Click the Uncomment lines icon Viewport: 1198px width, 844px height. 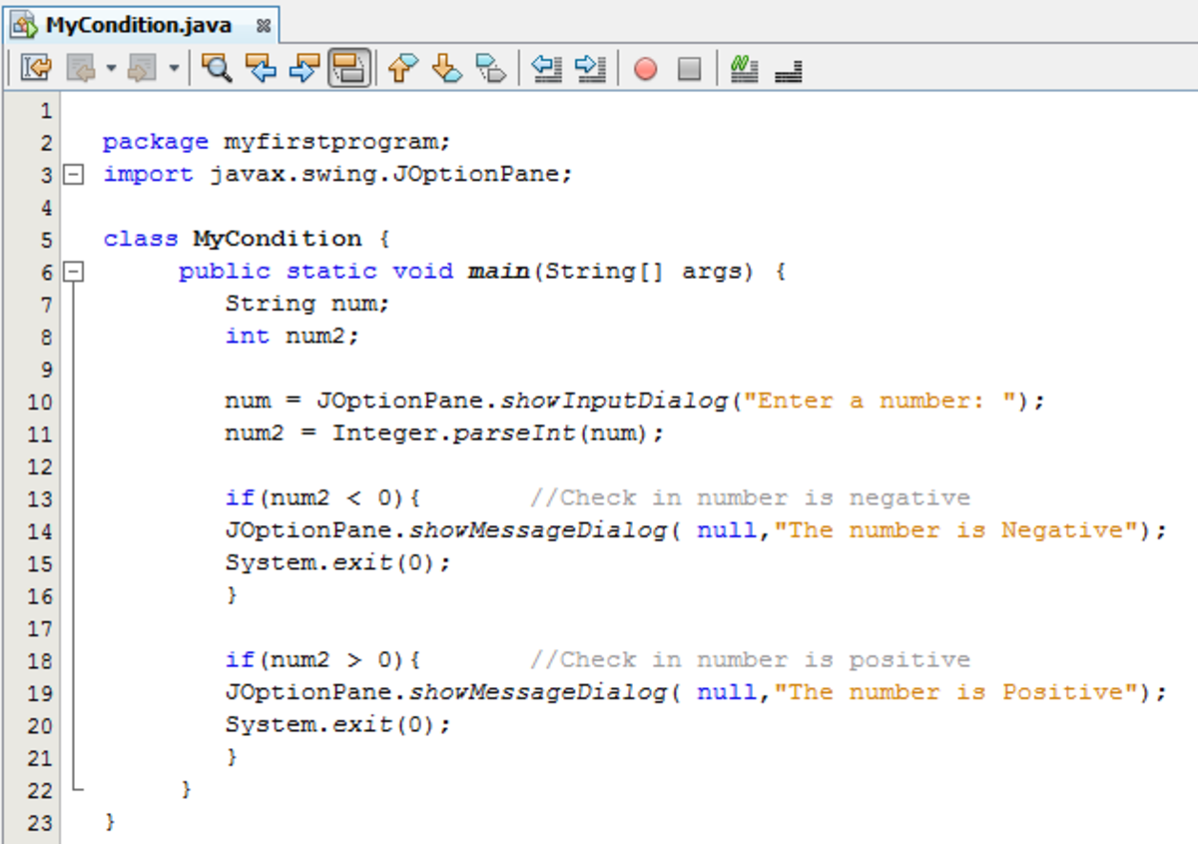pos(787,68)
